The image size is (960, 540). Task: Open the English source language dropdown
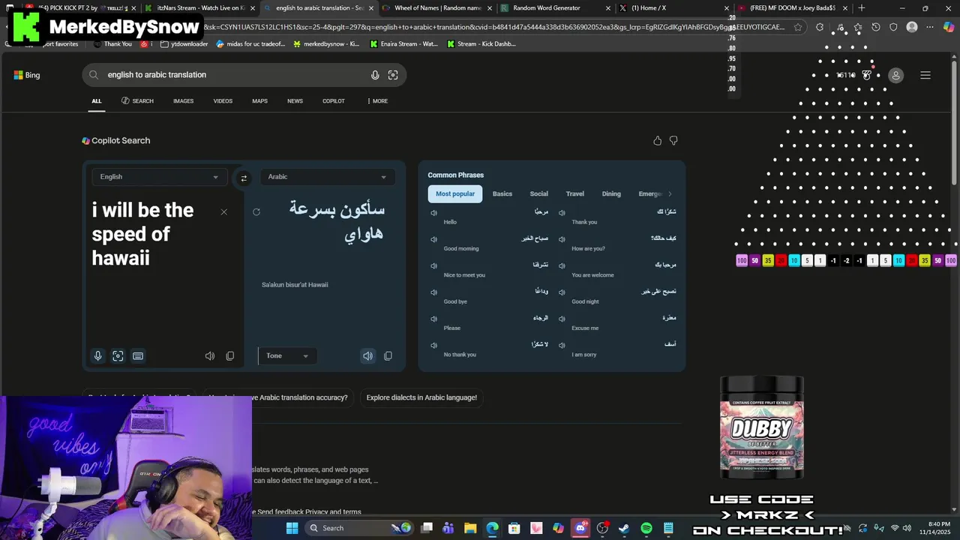[158, 177]
